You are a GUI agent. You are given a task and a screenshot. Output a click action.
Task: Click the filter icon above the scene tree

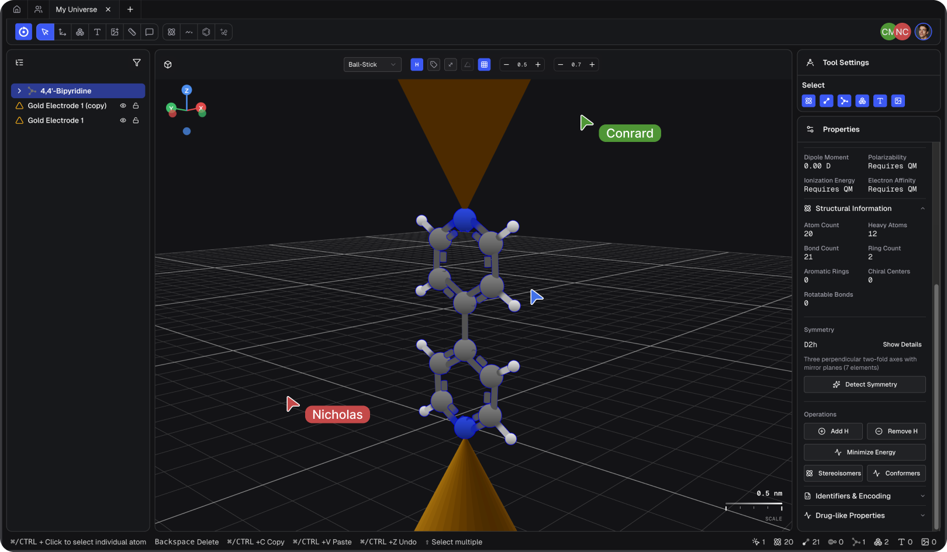point(136,63)
